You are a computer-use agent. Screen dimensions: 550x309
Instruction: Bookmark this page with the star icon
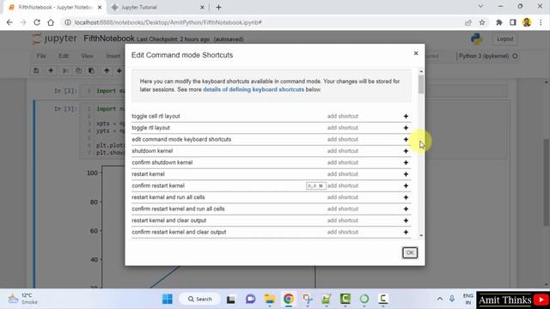click(x=482, y=22)
